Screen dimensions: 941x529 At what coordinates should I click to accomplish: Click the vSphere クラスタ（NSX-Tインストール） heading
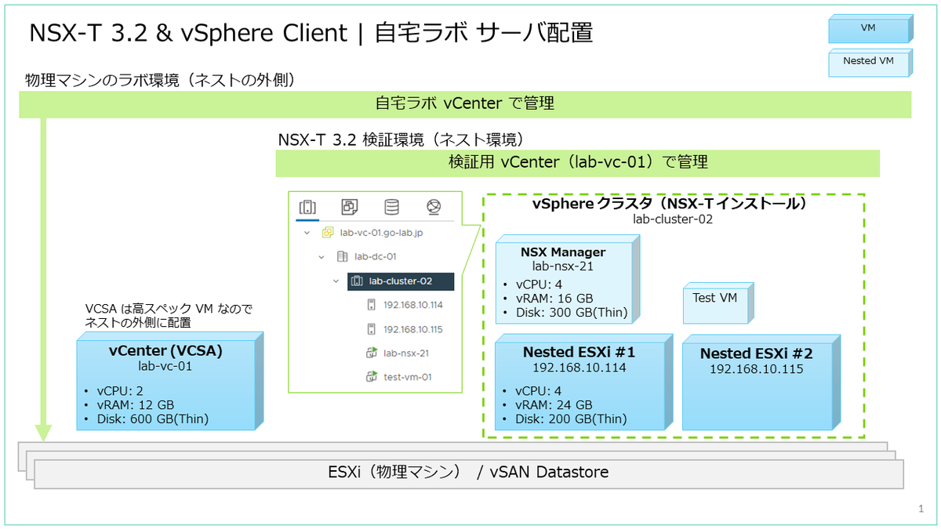670,204
